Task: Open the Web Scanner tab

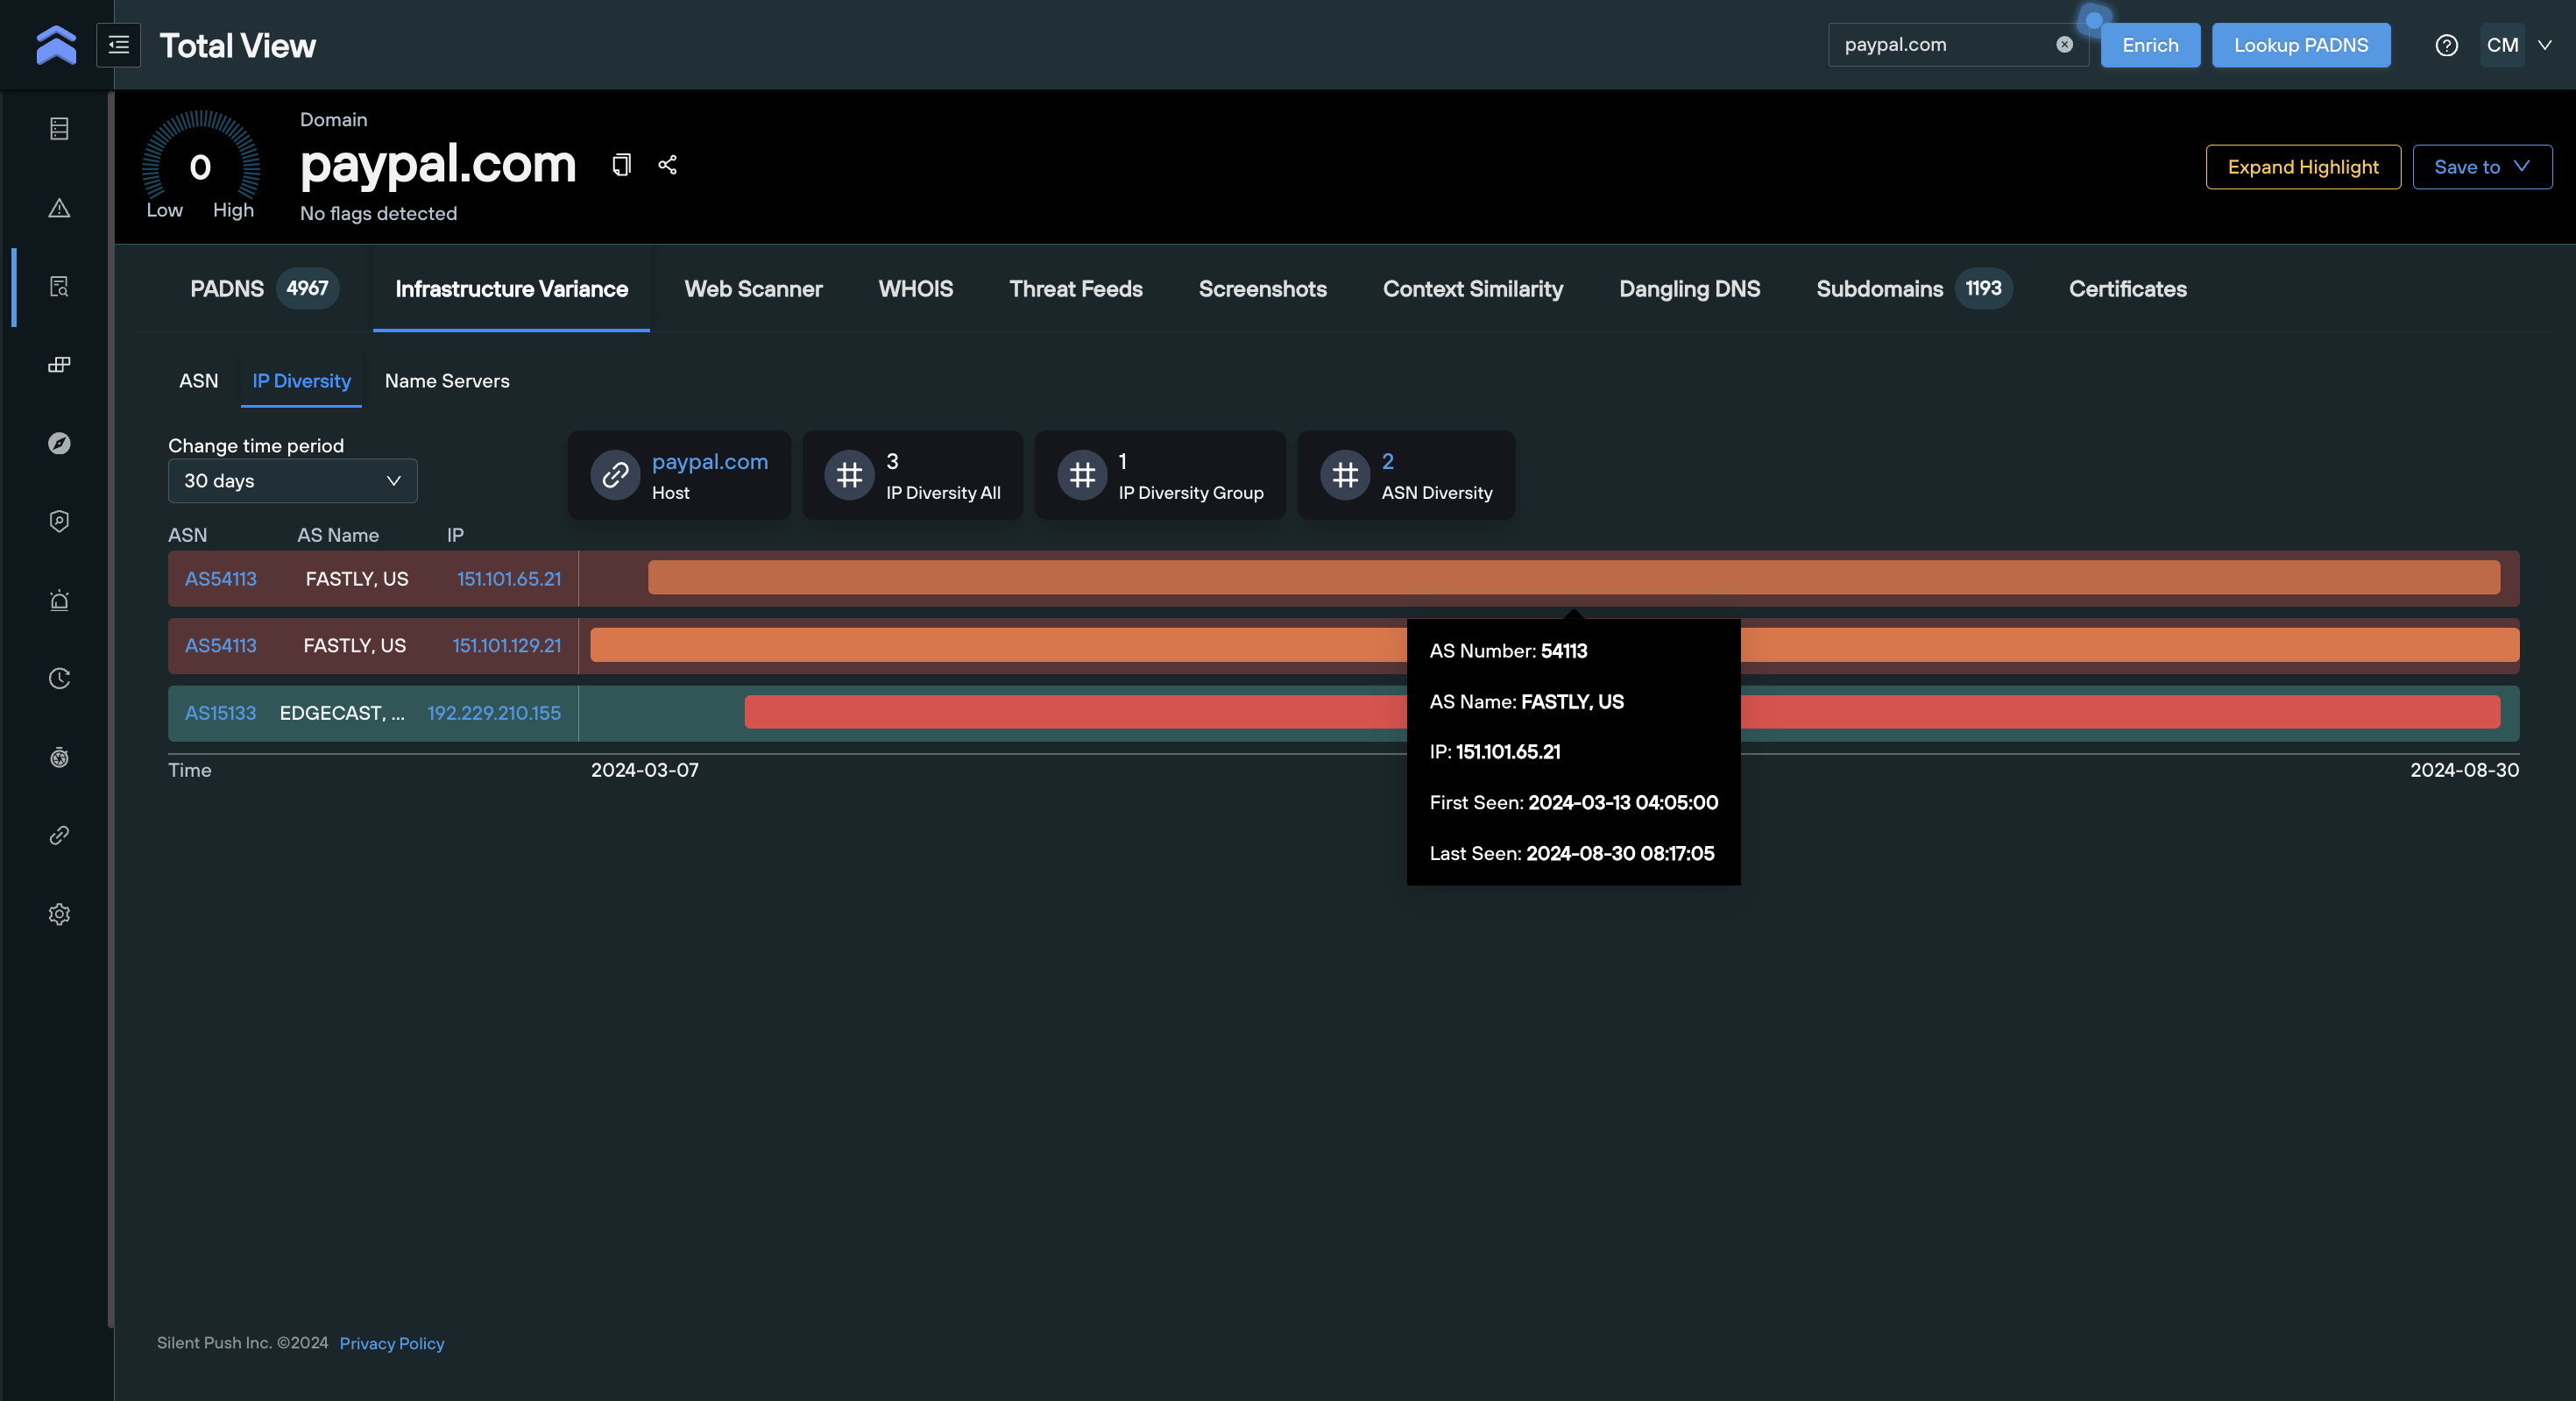Action: coord(753,289)
